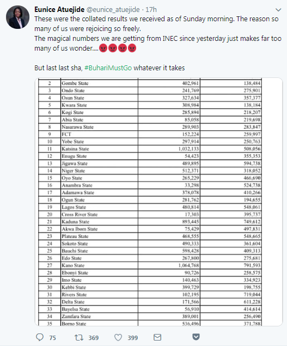The width and height of the screenshot is (287, 346).
Task: Open the 17h timestamp link
Action: (151, 10)
